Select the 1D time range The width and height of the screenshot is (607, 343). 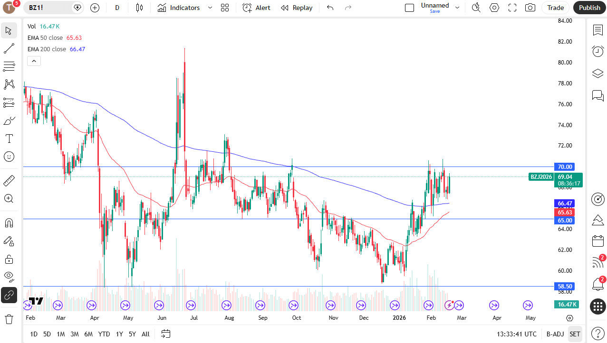(34, 334)
